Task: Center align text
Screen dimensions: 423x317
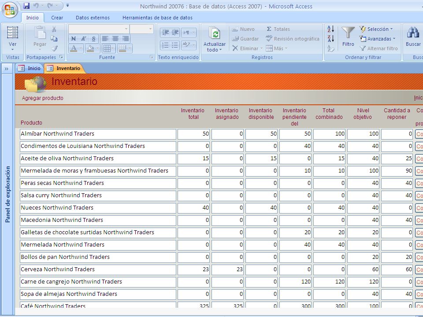Action: (x=115, y=39)
